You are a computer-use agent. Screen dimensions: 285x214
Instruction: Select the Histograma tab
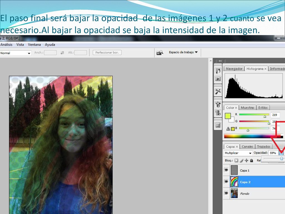(x=255, y=69)
